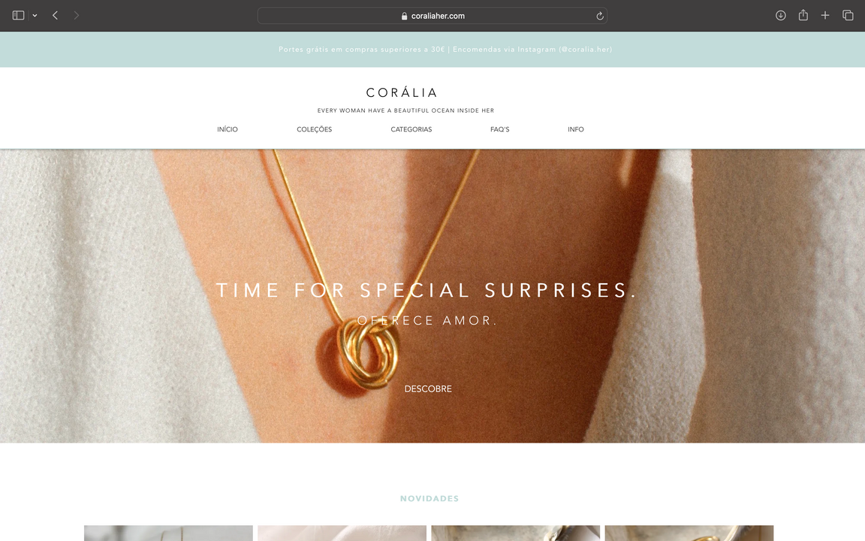Open the INFO menu item
The image size is (865, 541).
[x=575, y=129]
